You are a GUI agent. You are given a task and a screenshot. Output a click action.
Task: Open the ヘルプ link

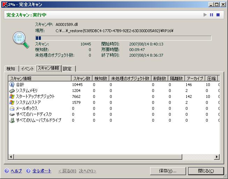[x=16, y=171]
